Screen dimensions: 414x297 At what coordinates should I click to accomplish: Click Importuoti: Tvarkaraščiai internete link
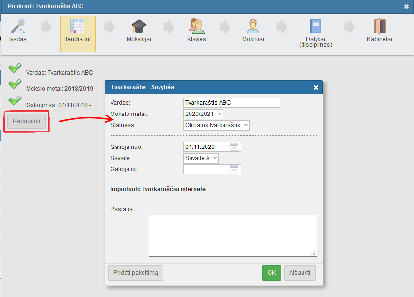click(x=158, y=189)
